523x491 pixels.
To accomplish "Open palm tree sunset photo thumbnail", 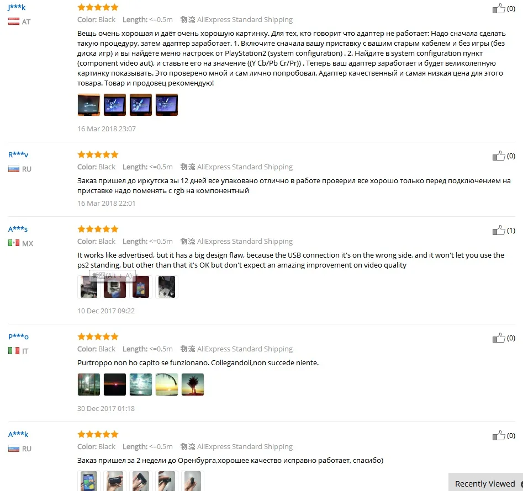I will pyautogui.click(x=193, y=385).
